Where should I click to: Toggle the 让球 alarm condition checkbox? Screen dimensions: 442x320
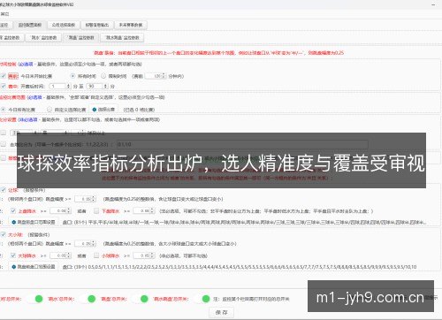[4, 190]
